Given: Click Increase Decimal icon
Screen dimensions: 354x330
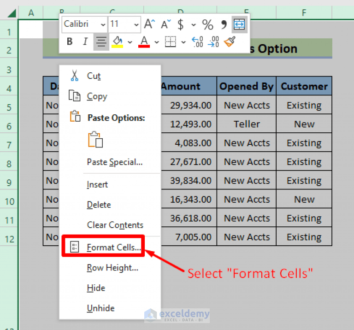Looking at the screenshot, I should (x=198, y=42).
